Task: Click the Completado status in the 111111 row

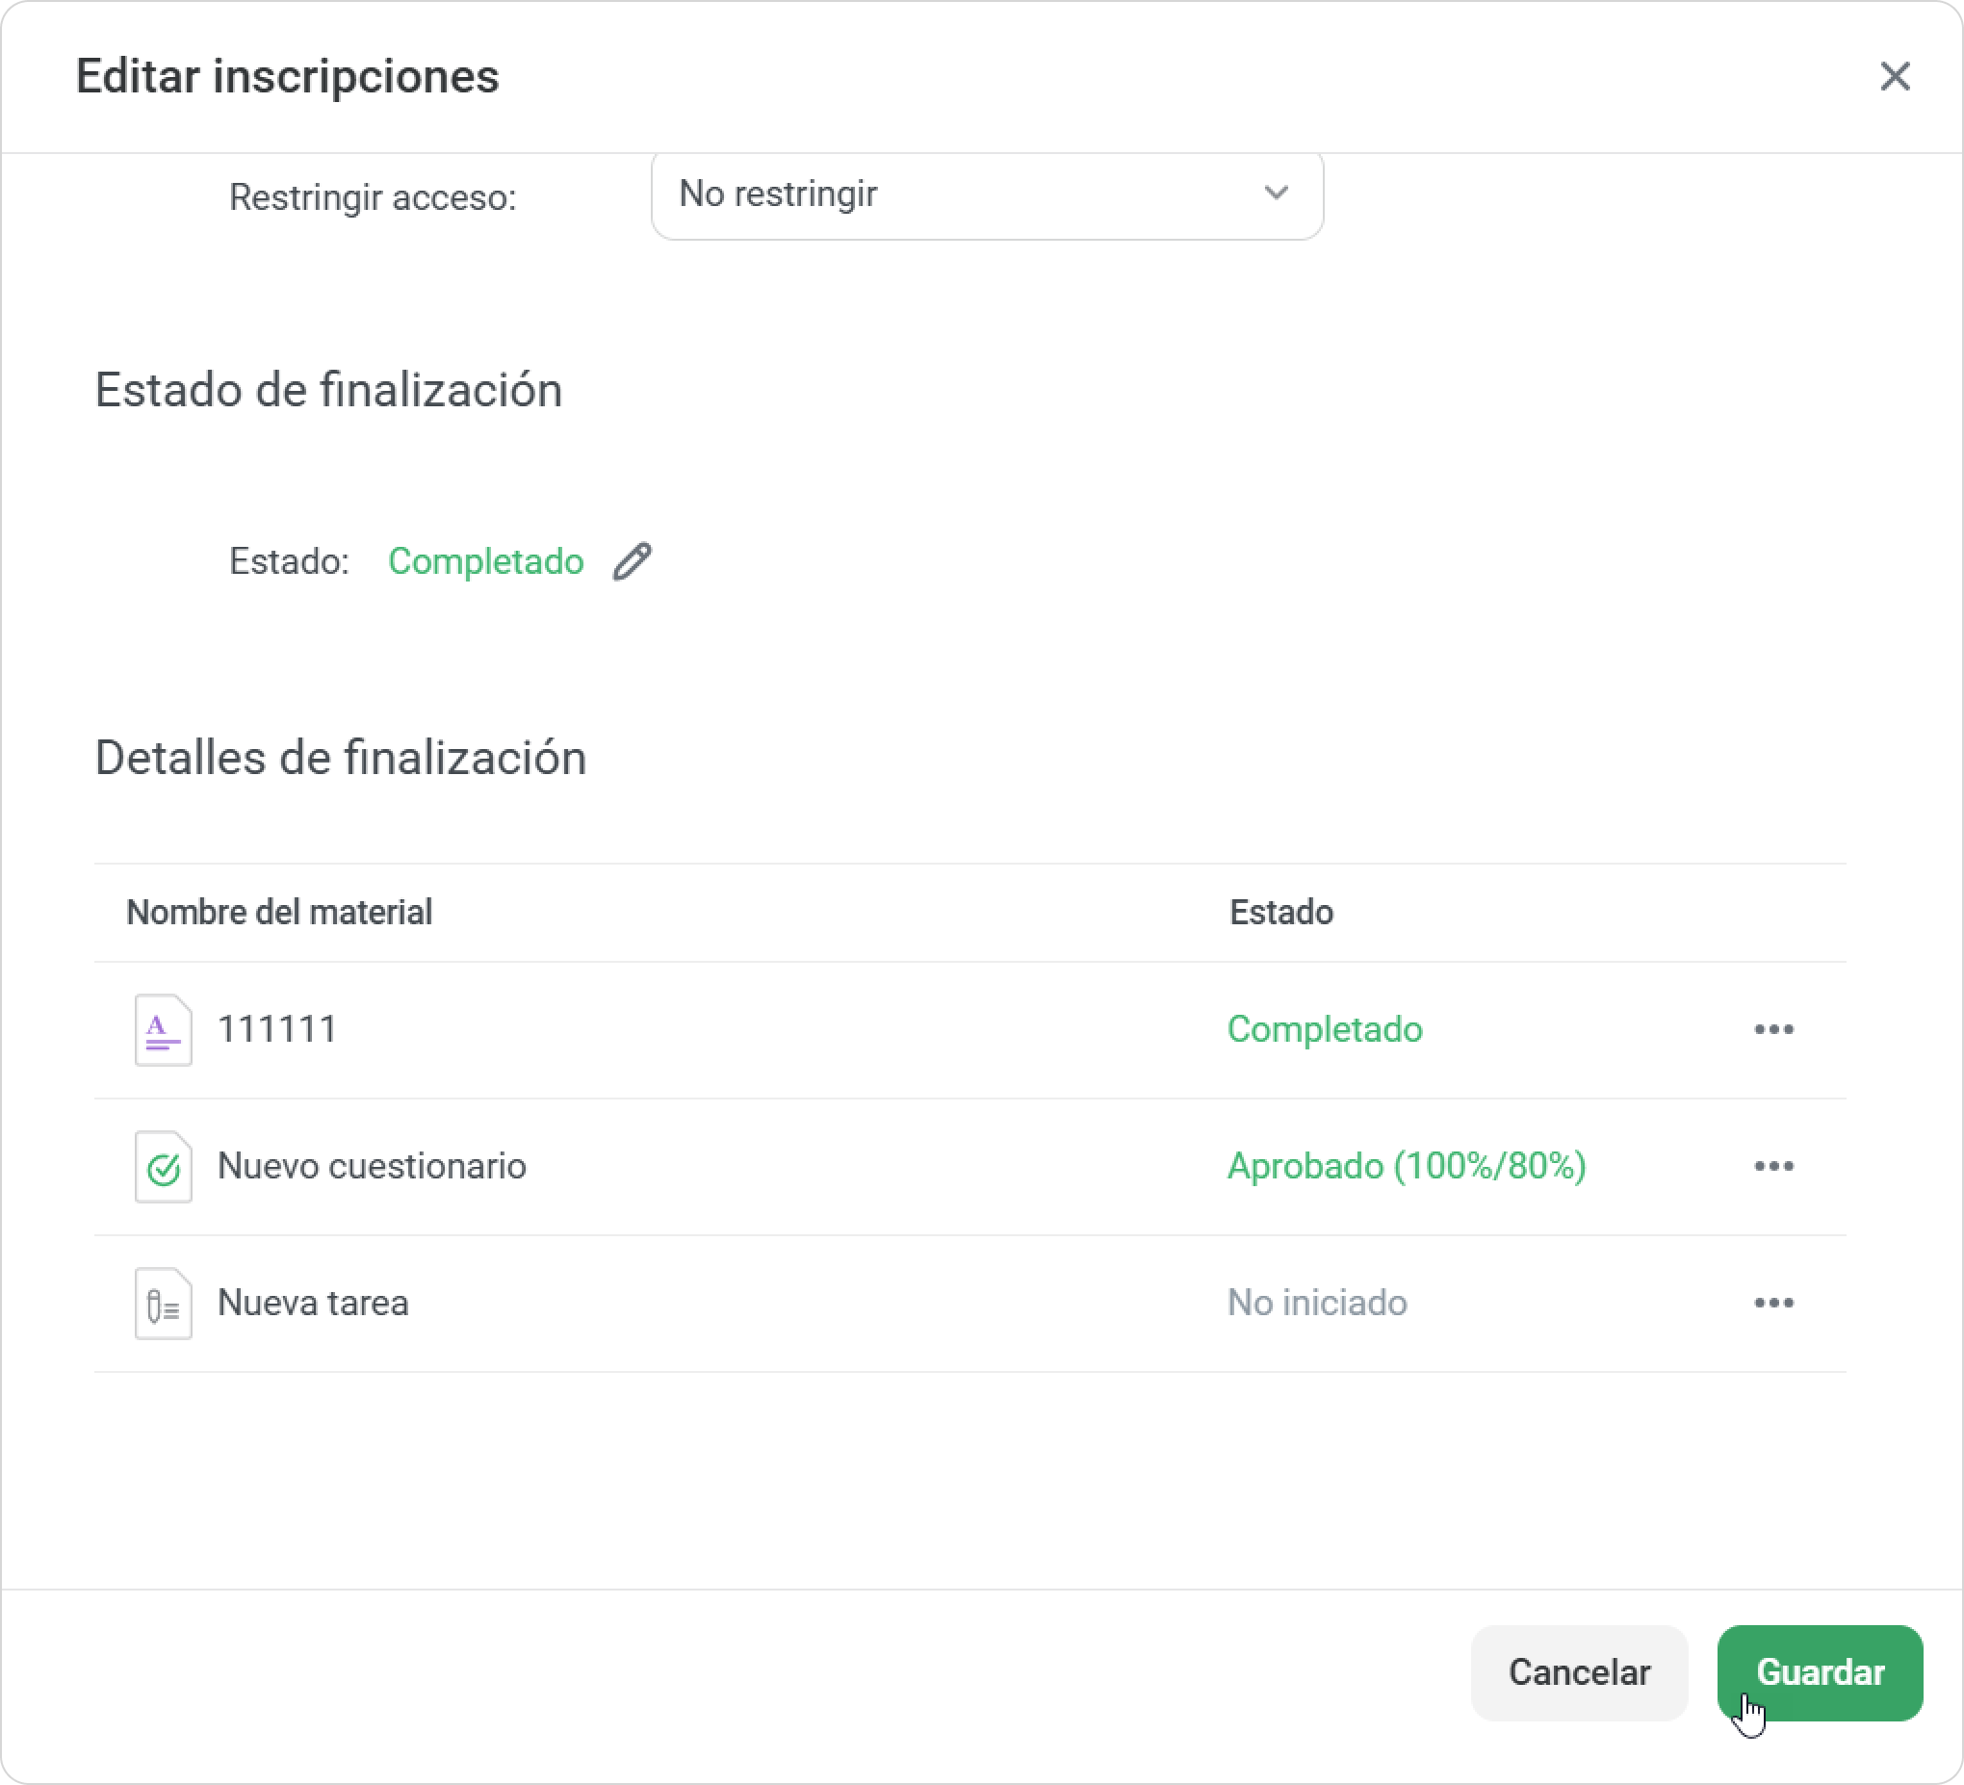Action: pyautogui.click(x=1325, y=1029)
